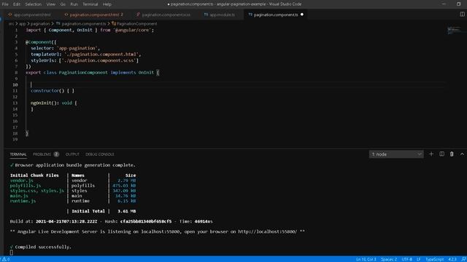Switch to pagination.component.html tab
This screenshot has height=262, width=467.
94,15
